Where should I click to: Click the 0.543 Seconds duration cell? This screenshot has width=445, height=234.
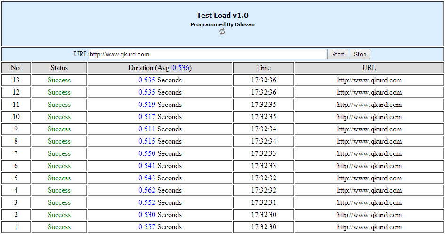coord(160,178)
